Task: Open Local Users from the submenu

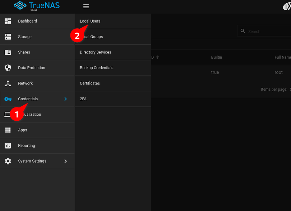Action: [90, 21]
